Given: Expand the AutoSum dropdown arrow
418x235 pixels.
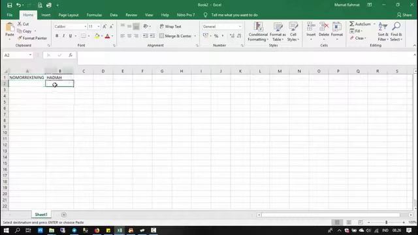Looking at the screenshot, I should pyautogui.click(x=374, y=24).
